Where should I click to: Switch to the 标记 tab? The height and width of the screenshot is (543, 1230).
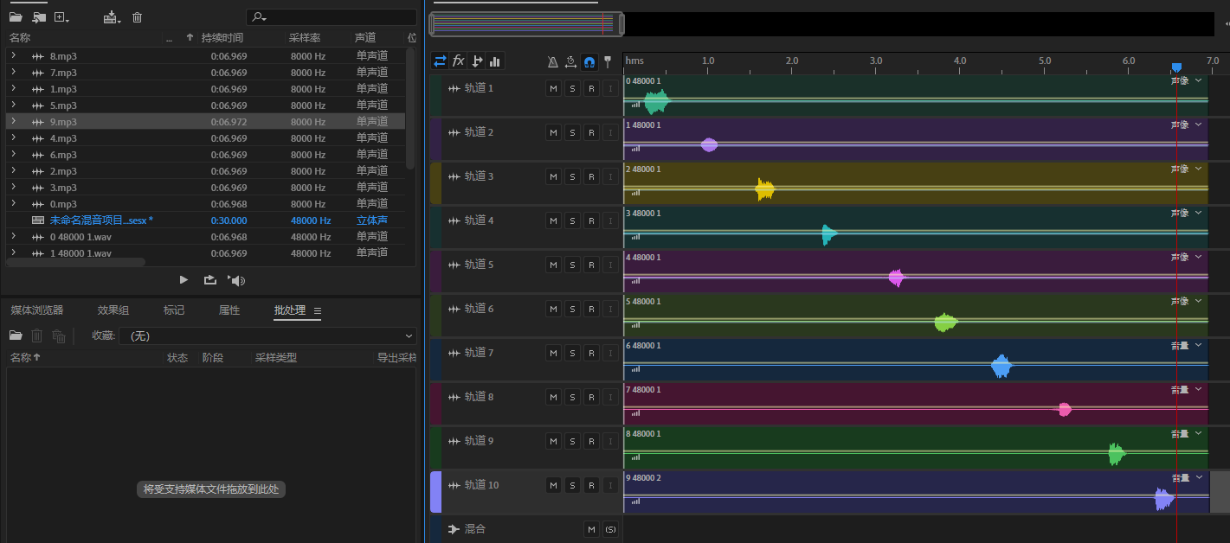coord(174,310)
